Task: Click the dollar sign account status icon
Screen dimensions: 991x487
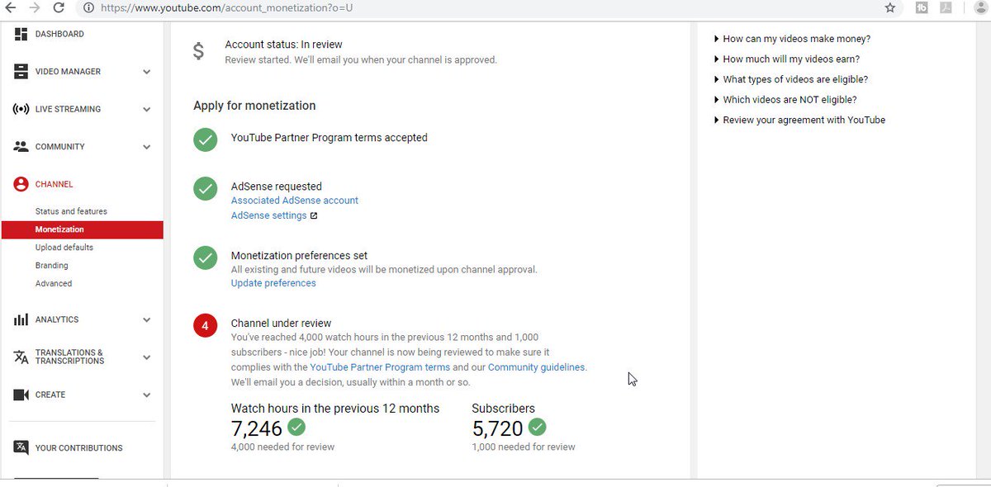Action: 198,51
